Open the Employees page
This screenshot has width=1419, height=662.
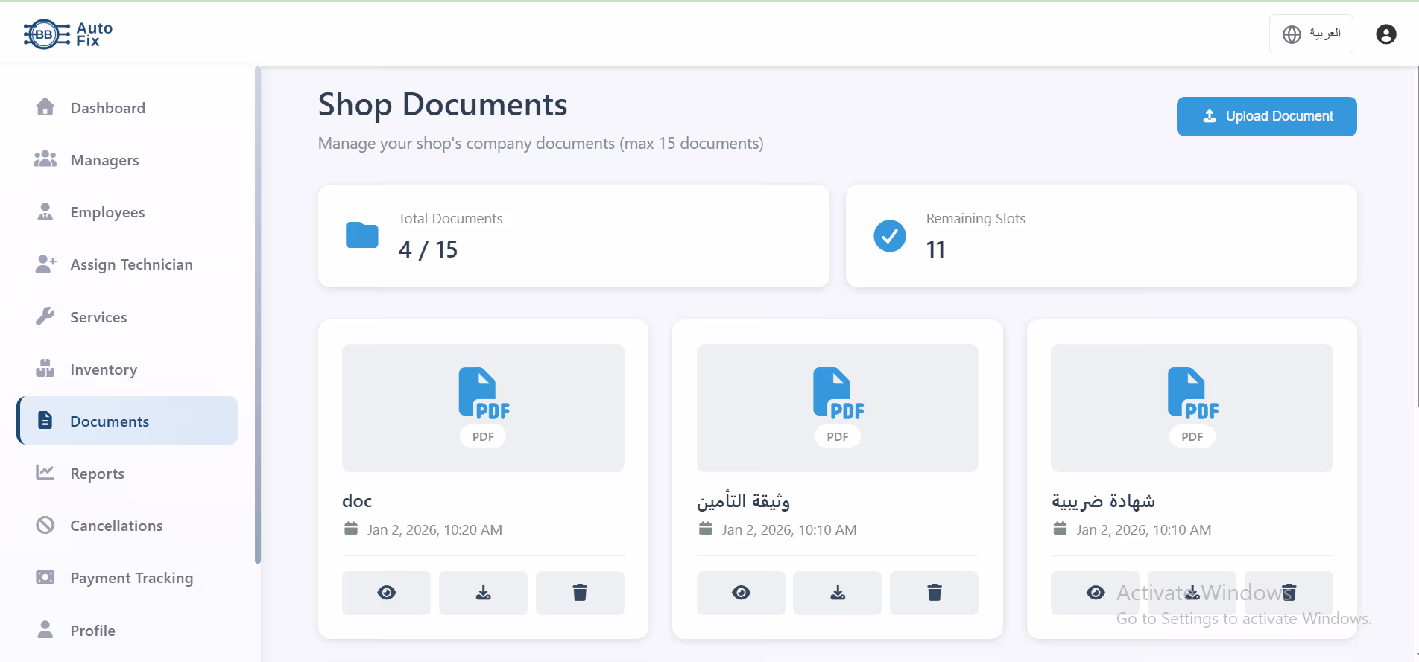coord(127,212)
